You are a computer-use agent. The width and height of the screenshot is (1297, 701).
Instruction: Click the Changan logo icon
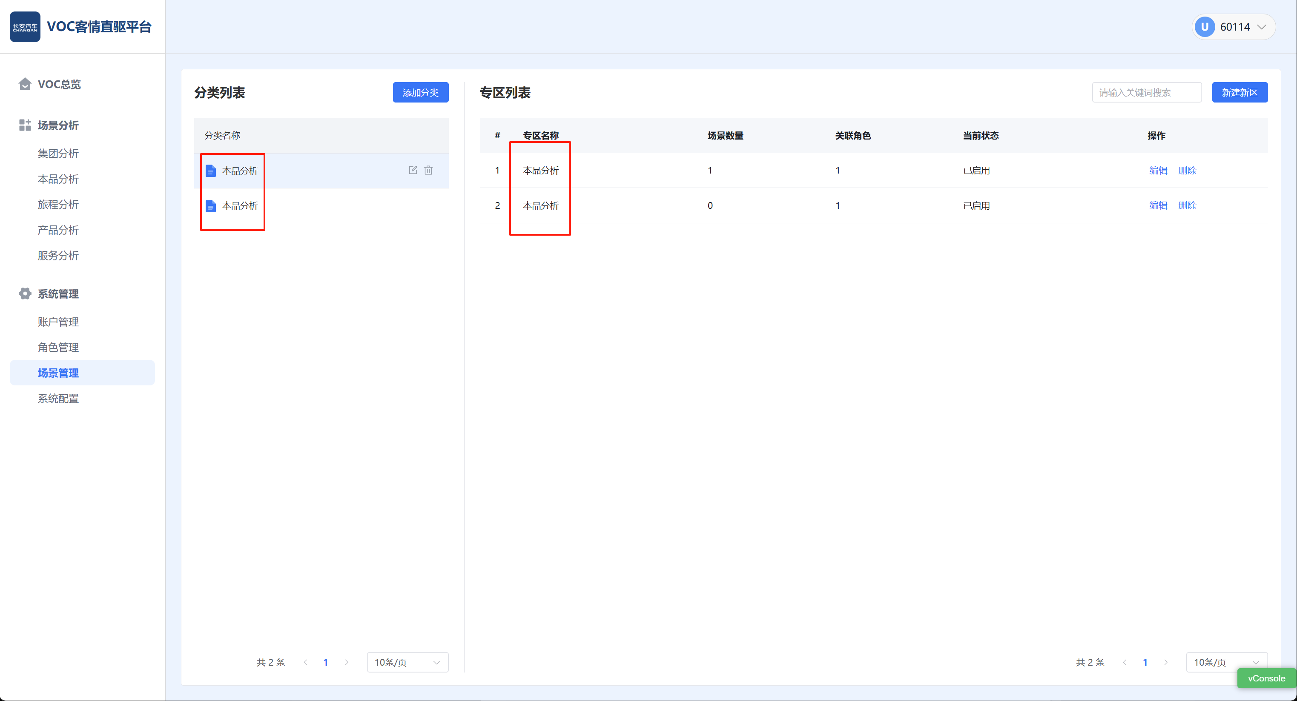[25, 27]
